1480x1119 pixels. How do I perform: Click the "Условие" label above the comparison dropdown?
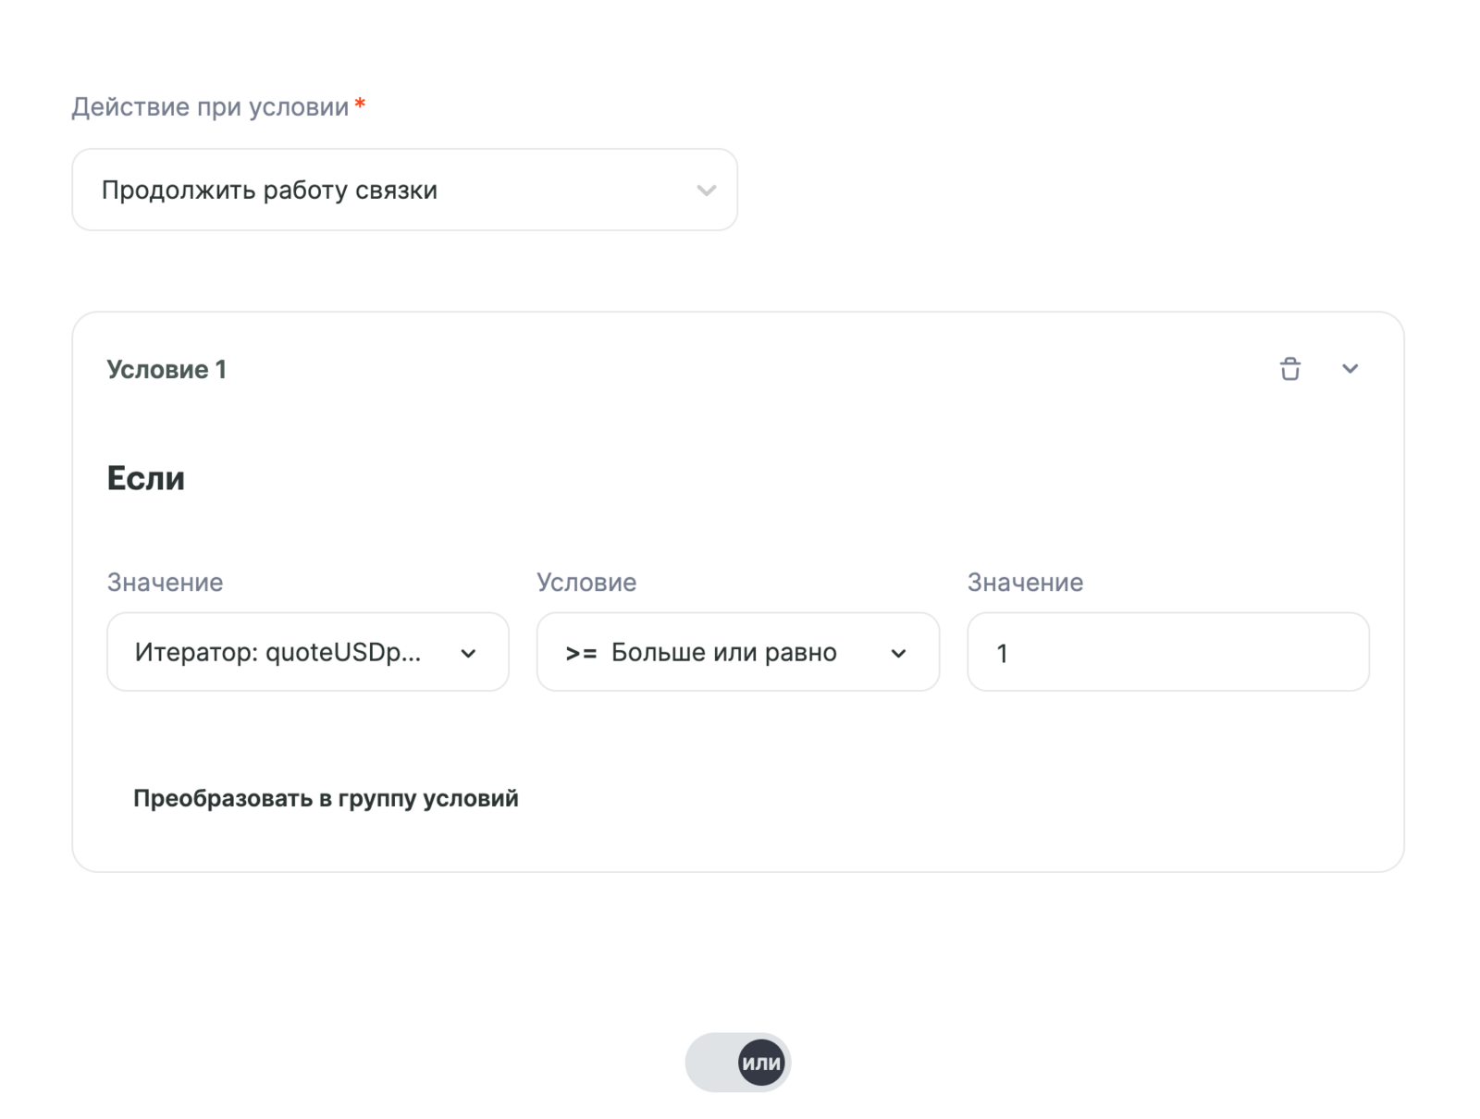click(x=586, y=582)
